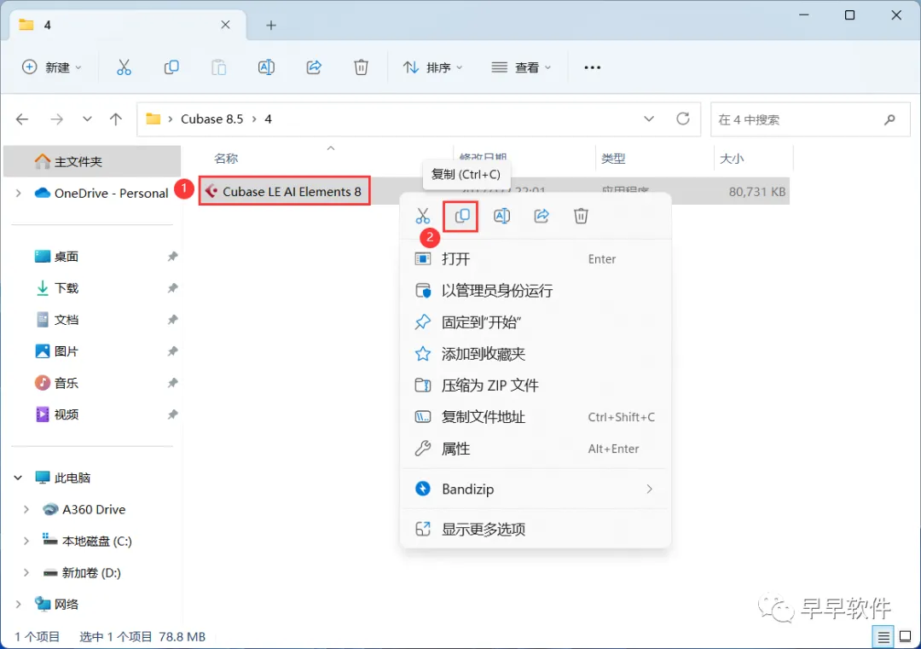Expand the 本地磁盘 (C:) node
Screen dimensions: 921x649
pos(26,542)
